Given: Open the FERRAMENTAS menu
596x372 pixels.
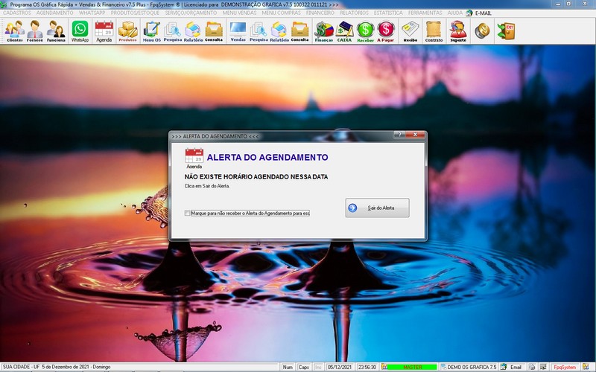Looking at the screenshot, I should 425,13.
